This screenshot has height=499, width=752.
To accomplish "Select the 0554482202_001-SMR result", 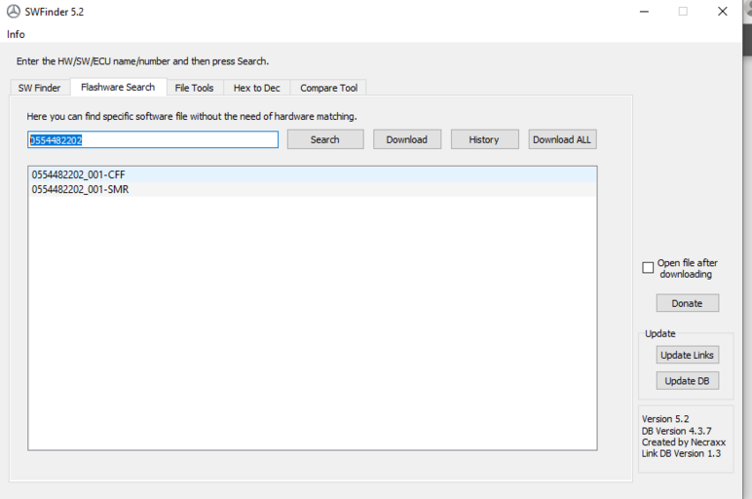I will [80, 189].
